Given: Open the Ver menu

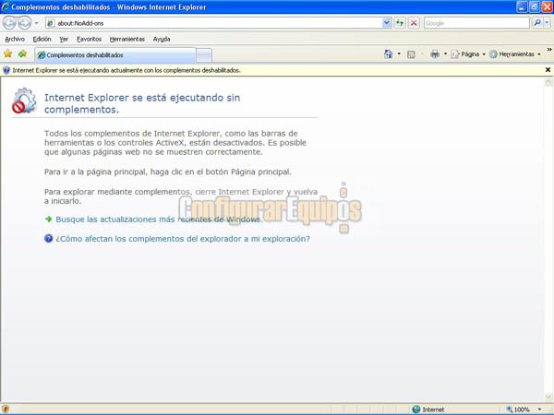Looking at the screenshot, I should [64, 39].
